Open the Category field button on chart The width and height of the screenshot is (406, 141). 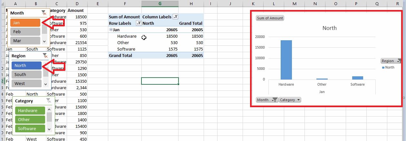(290, 100)
